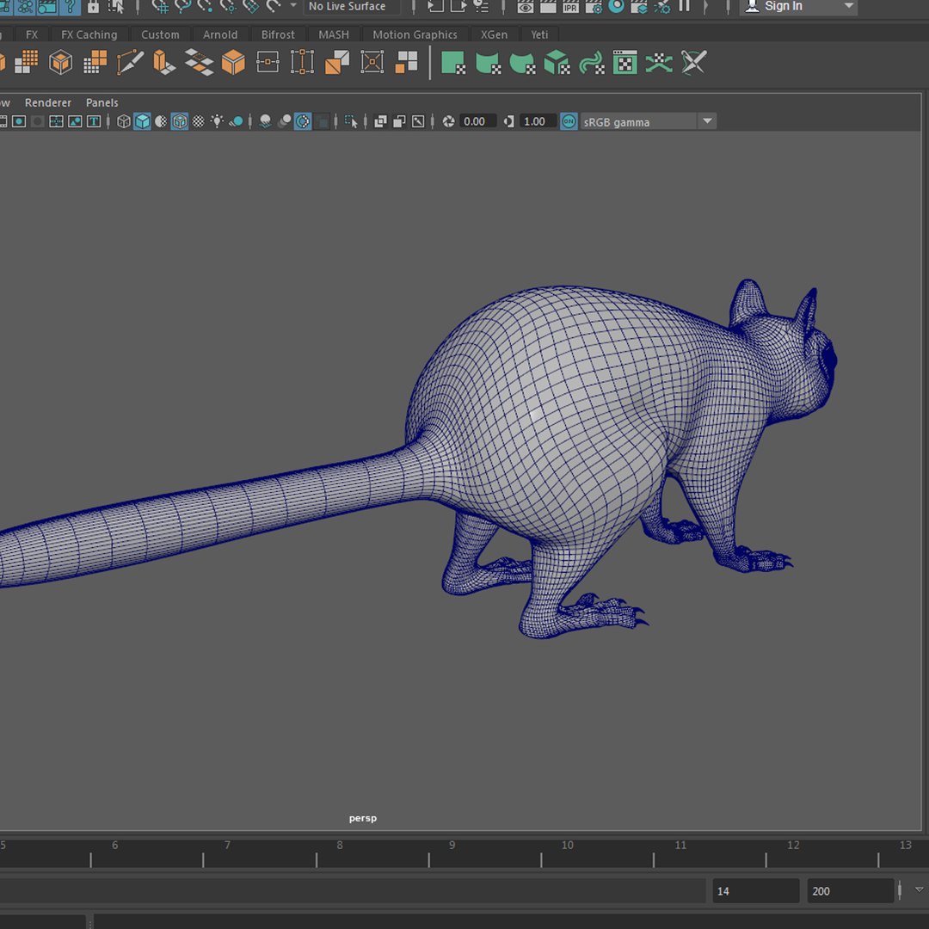Toggle textured display checker icon

click(x=198, y=121)
